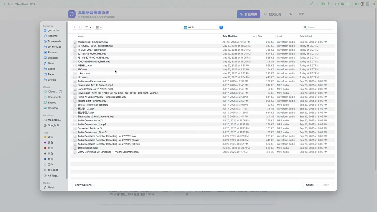
Task: Select file Hume AI Voice Preview - Vince Douglas.wav
Action: pyautogui.click(x=102, y=97)
